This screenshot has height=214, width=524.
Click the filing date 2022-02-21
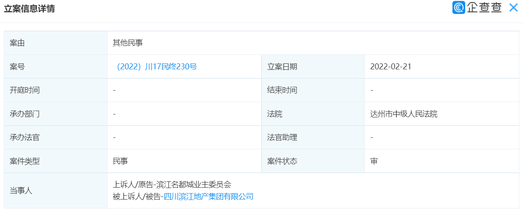pyautogui.click(x=391, y=66)
